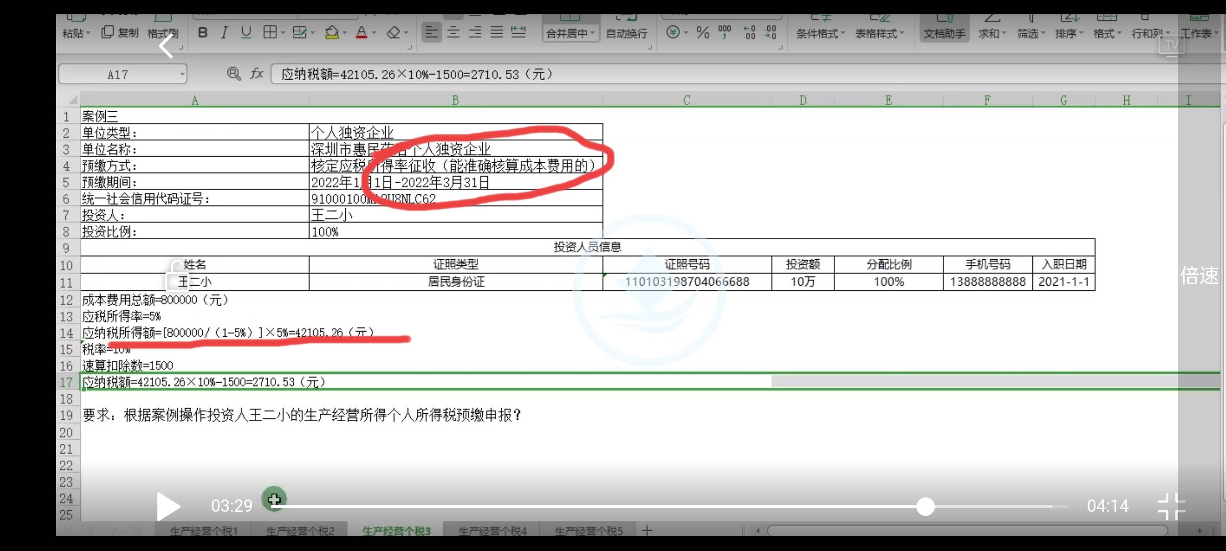Click the fill color bucket icon
The image size is (1226, 551).
(x=332, y=33)
